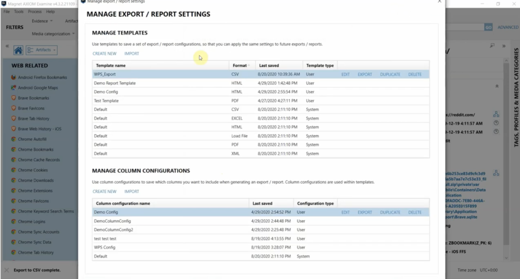This screenshot has height=279, width=520.
Task: Select the test test test configuration row
Action: [261, 238]
